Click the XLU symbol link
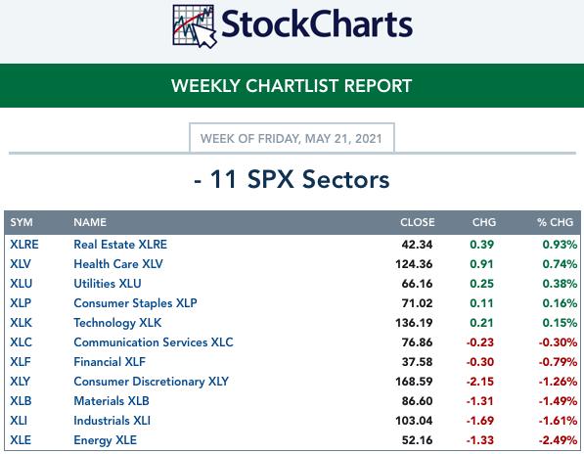The width and height of the screenshot is (584, 454). 22,284
